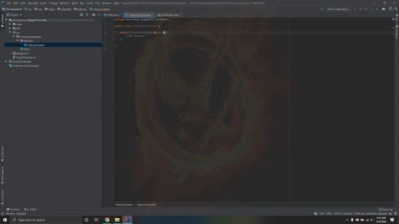Screen dimensions: 399x224
Task: Expand the libs folder
Action: [x=10, y=28]
